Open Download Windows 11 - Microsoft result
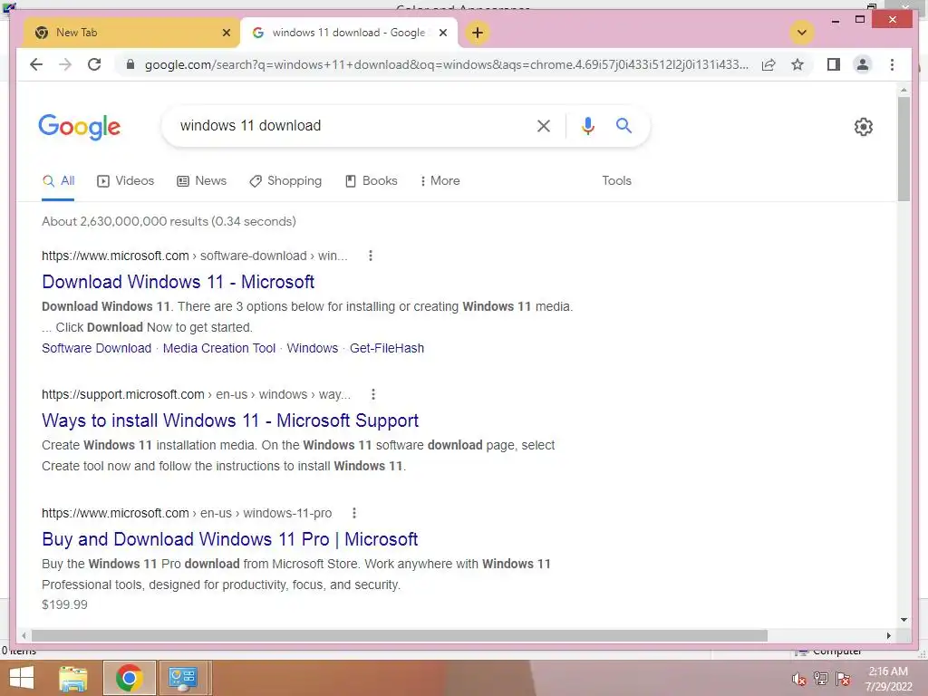Viewport: 928px width, 696px height. click(x=179, y=282)
